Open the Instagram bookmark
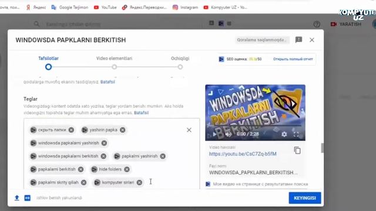 coord(186,8)
